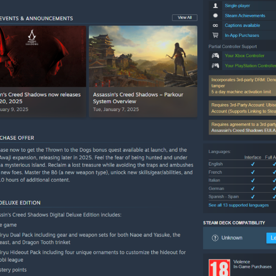Click the Tue, January 7, 2025 date
Screen dimensions: 276x276
[116, 109]
